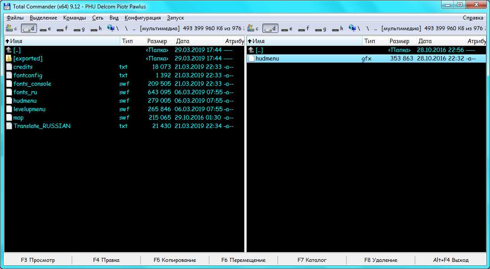Viewport: 490px width, 269px height.
Task: Switch left panel to drive e
Action: click(x=45, y=28)
